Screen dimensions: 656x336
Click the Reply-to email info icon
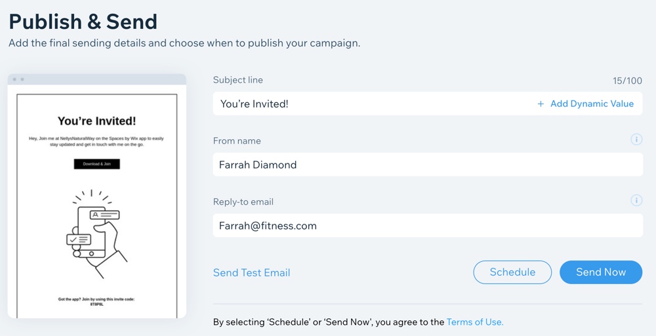(x=636, y=200)
